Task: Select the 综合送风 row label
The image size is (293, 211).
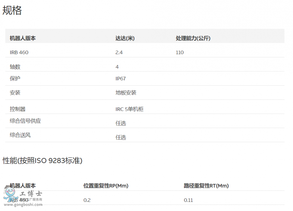Action: [20, 135]
